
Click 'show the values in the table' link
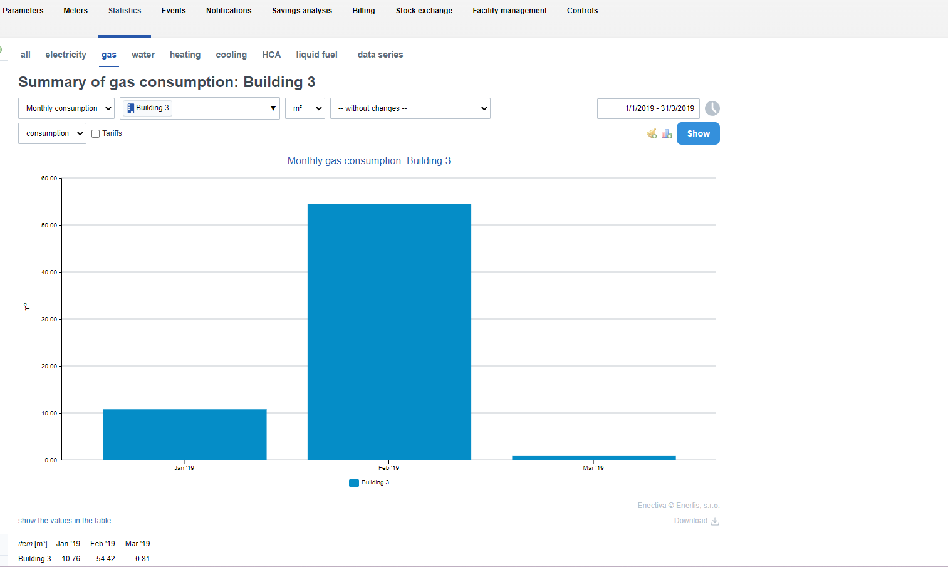68,521
